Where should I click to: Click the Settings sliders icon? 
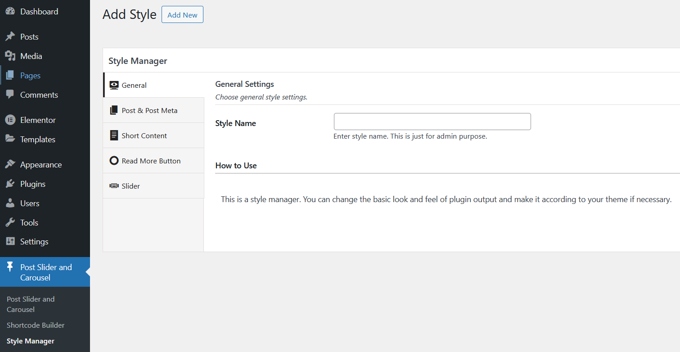pos(10,242)
